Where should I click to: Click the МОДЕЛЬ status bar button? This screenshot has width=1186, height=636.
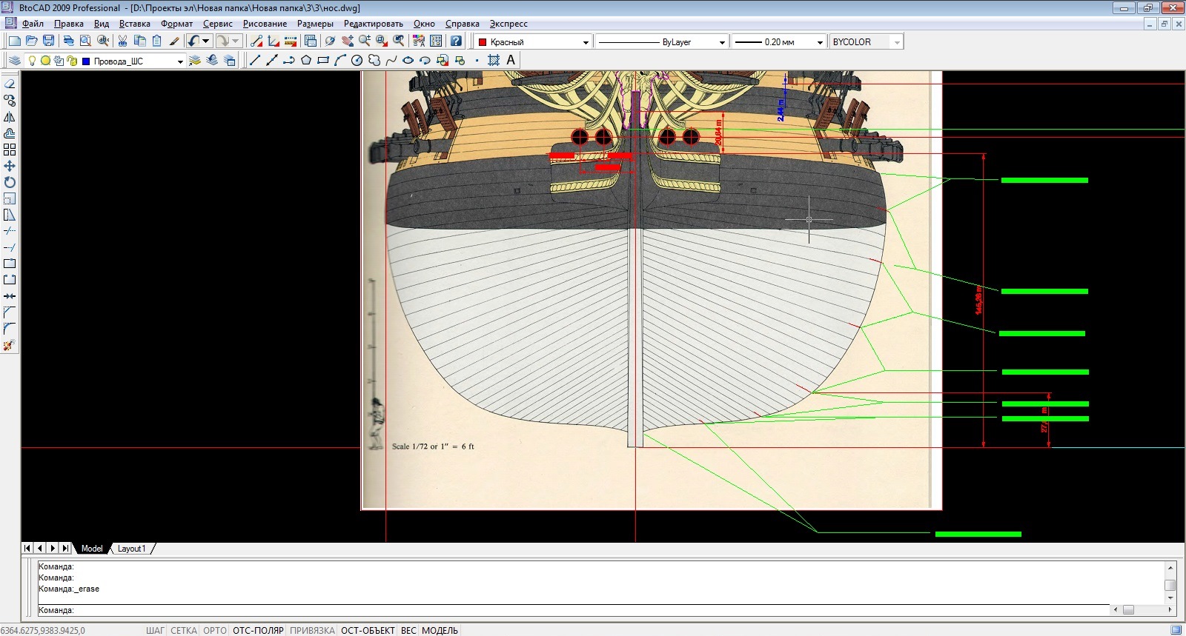click(x=440, y=630)
